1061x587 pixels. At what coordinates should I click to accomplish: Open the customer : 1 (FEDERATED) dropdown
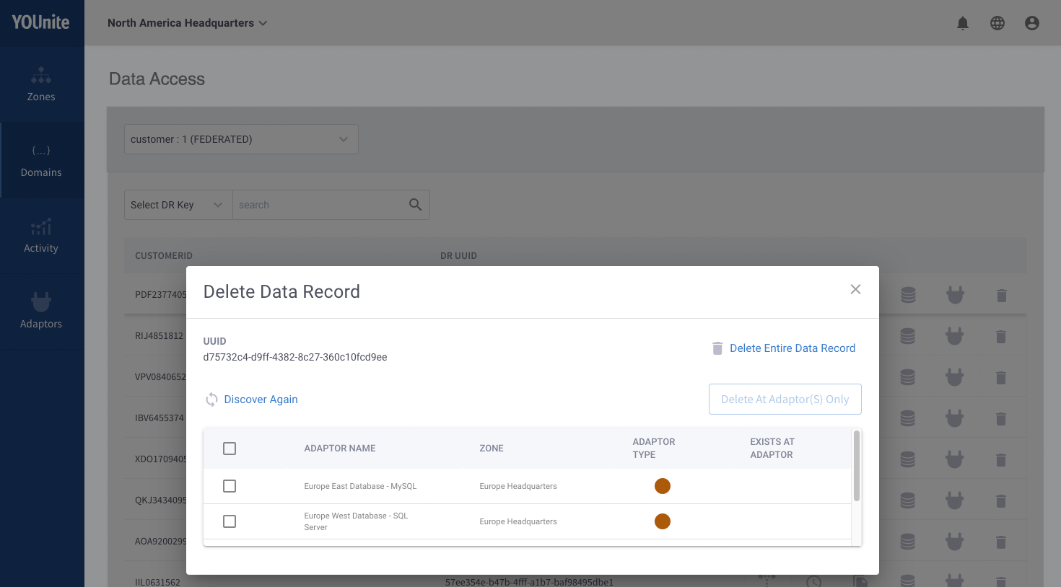pyautogui.click(x=241, y=139)
